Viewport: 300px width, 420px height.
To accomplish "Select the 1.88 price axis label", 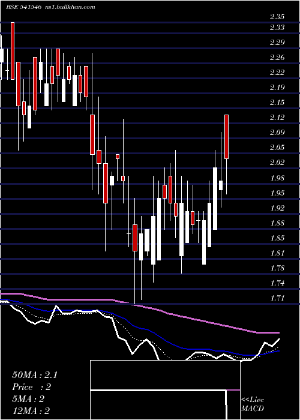I will click(x=277, y=223).
